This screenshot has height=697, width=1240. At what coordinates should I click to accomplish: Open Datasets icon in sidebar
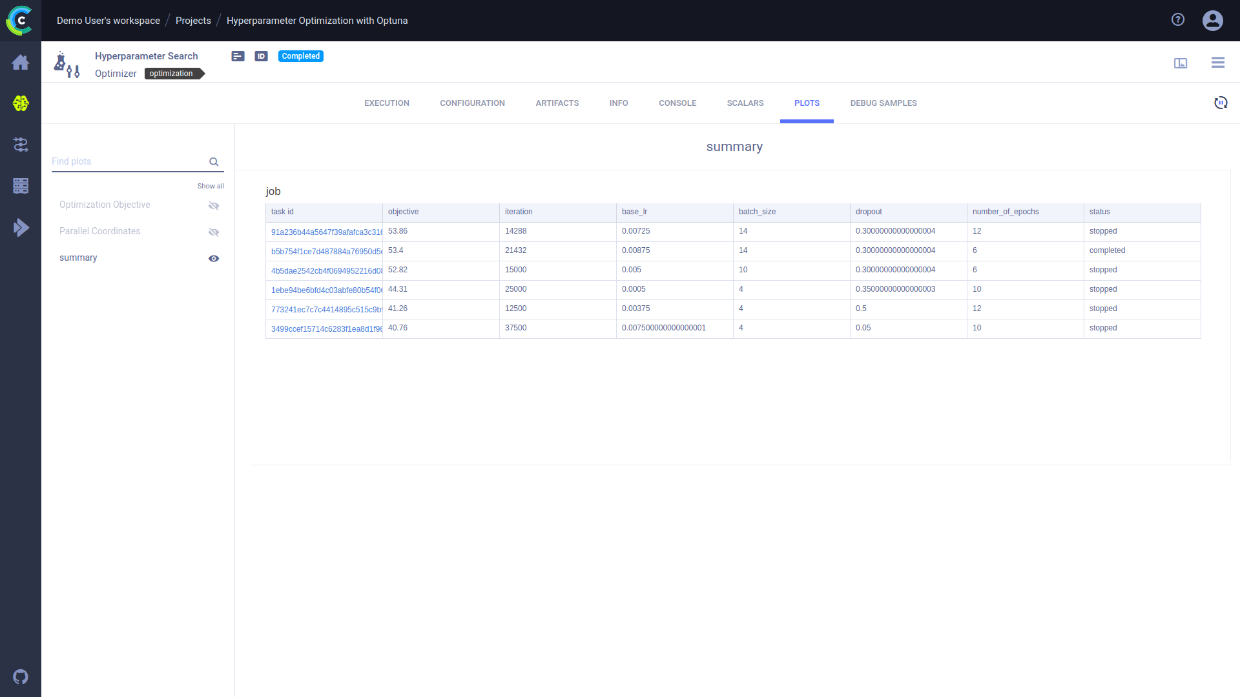[x=21, y=186]
